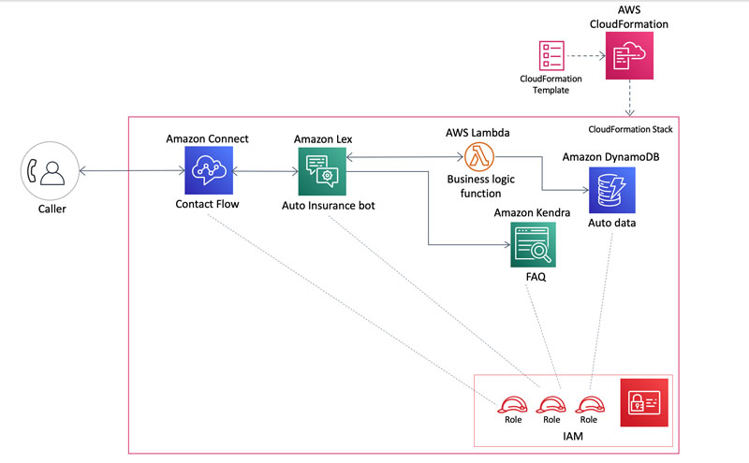Click the "Amazon Kendra" label
The width and height of the screenshot is (749, 463).
pos(532,212)
